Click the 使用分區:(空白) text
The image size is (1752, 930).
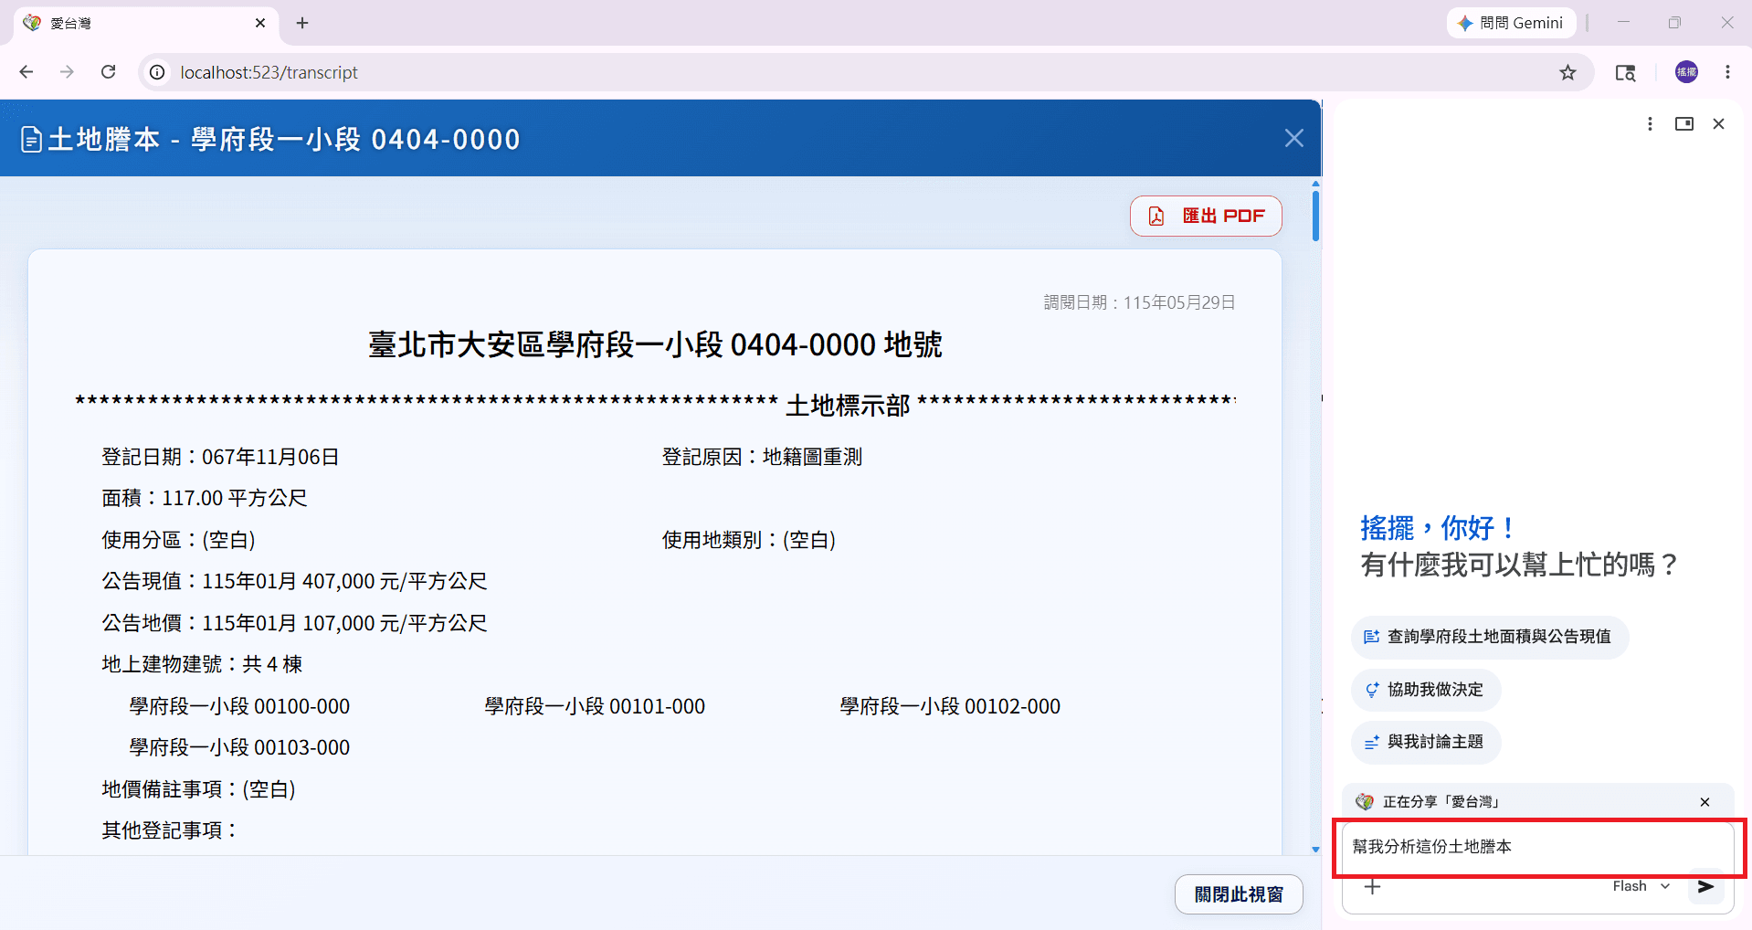(178, 540)
